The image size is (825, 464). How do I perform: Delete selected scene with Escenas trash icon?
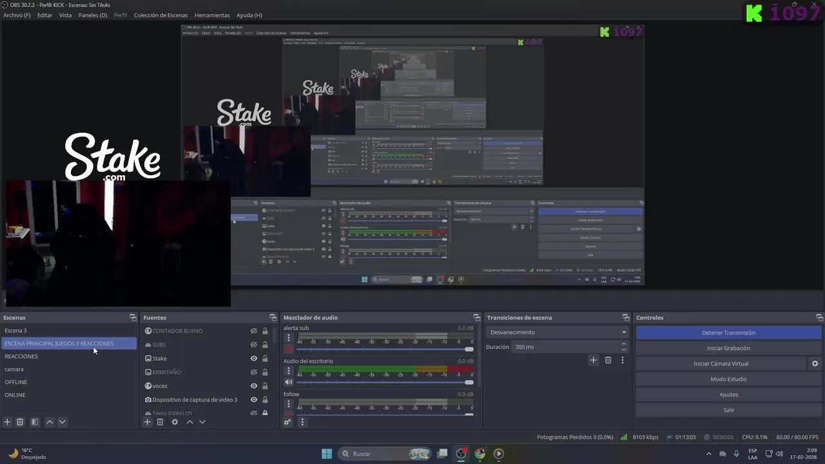click(20, 422)
